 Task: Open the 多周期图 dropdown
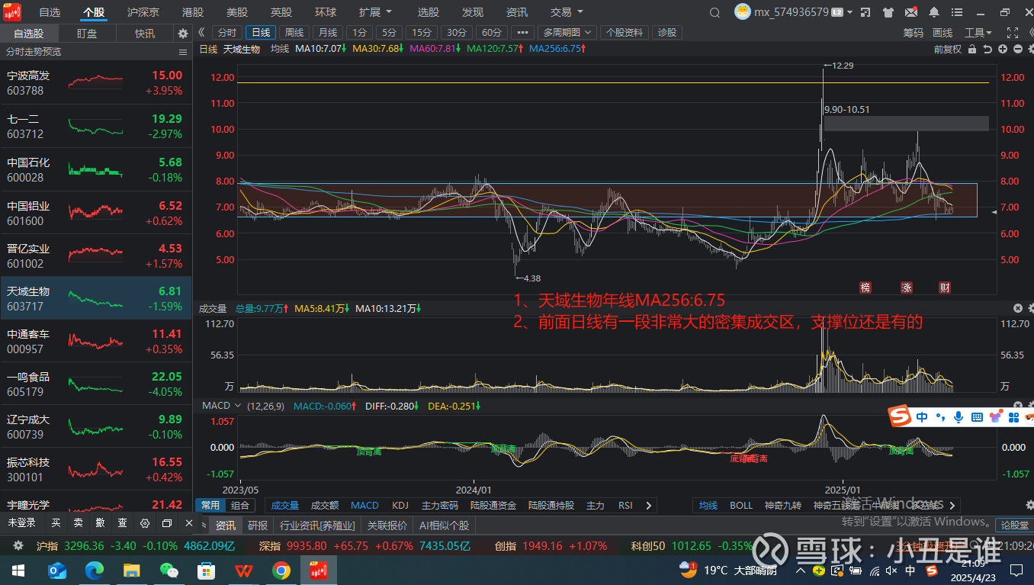click(567, 32)
